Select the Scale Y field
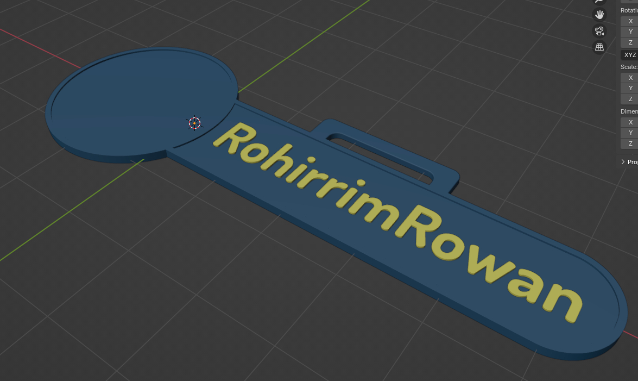The image size is (638, 381). click(x=630, y=88)
